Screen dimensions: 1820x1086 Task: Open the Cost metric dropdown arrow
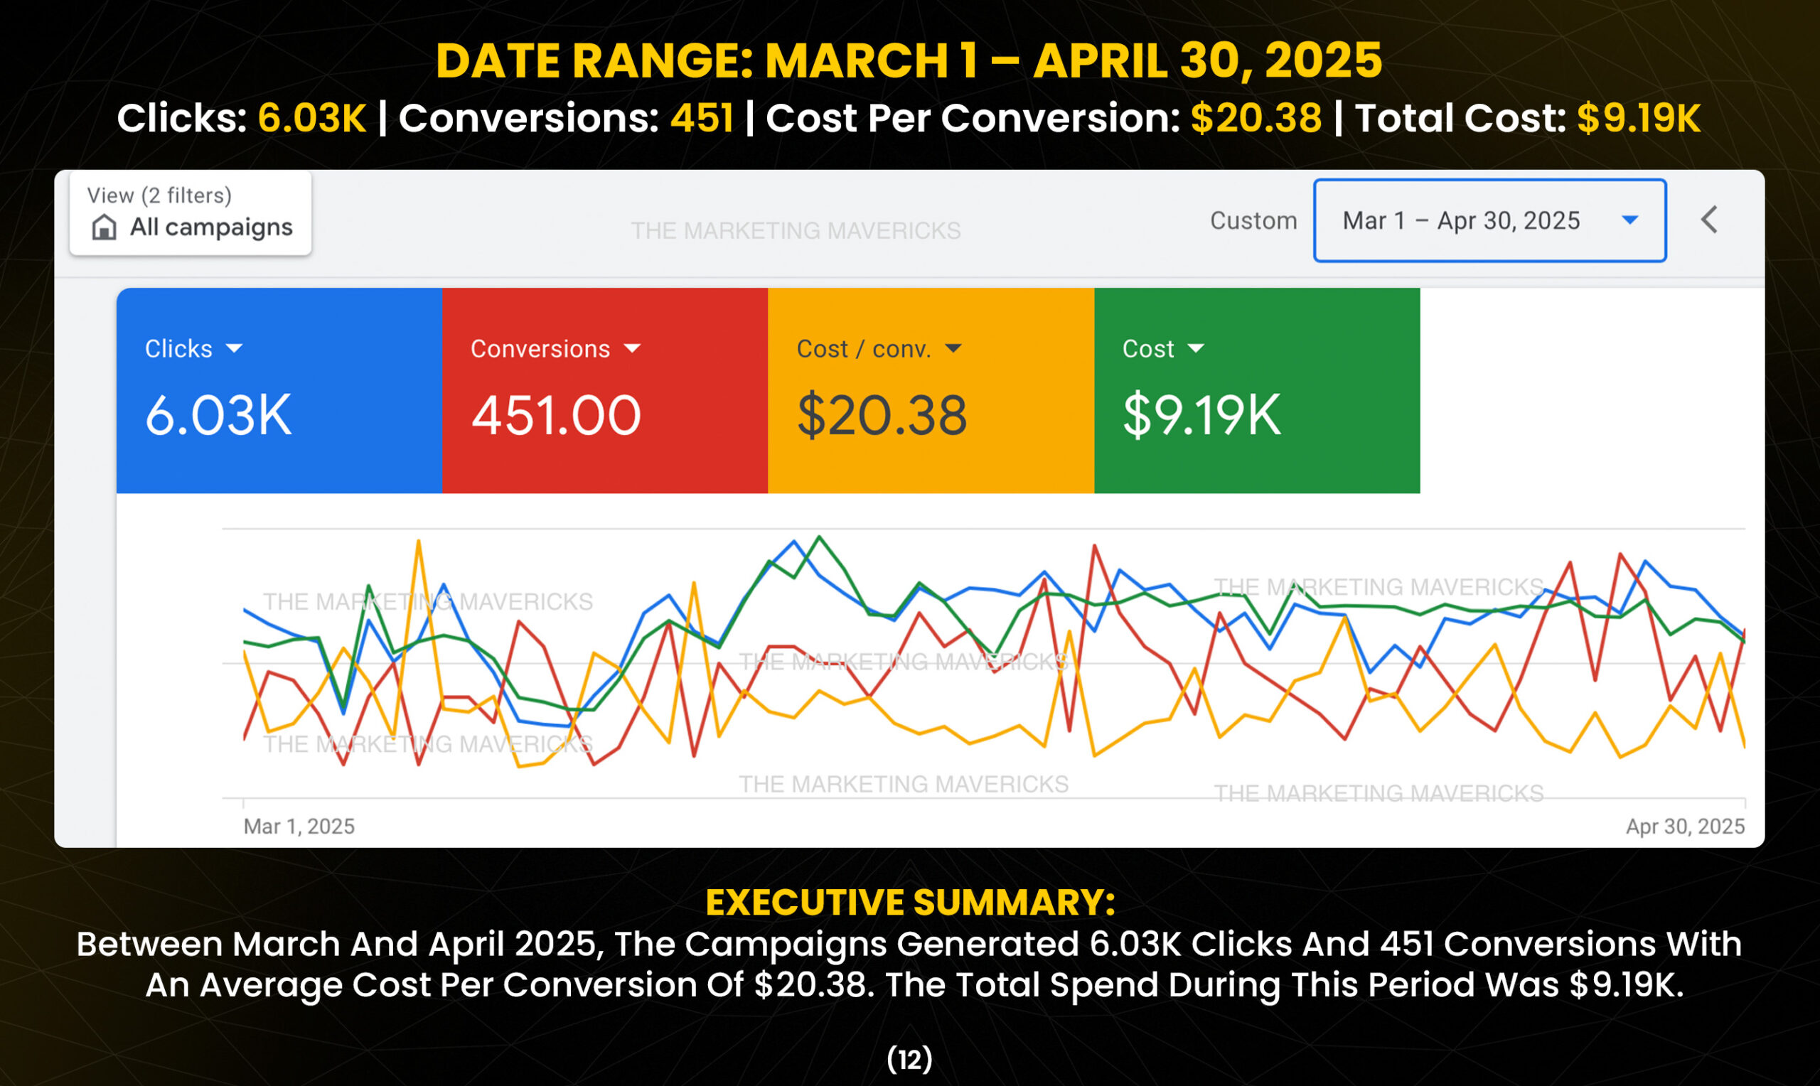pos(1195,348)
